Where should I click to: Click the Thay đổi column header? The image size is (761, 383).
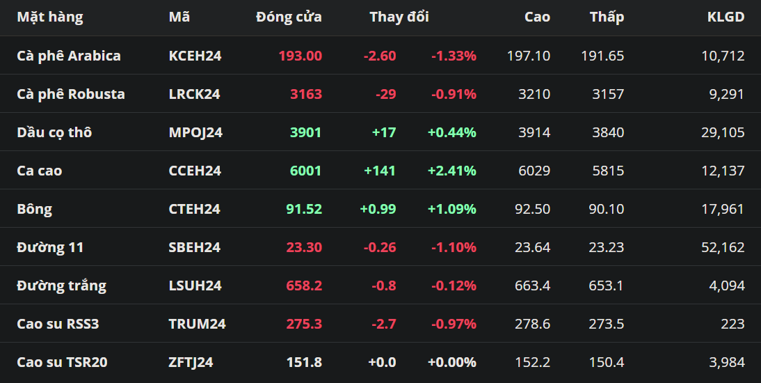pyautogui.click(x=399, y=17)
